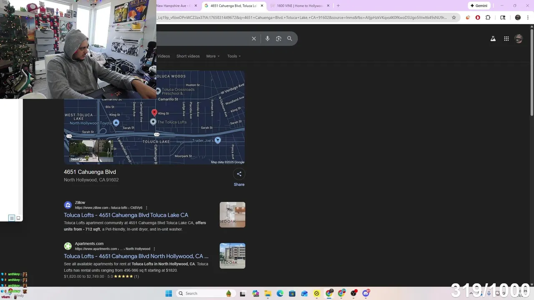Click the address bar URL

click(x=302, y=17)
